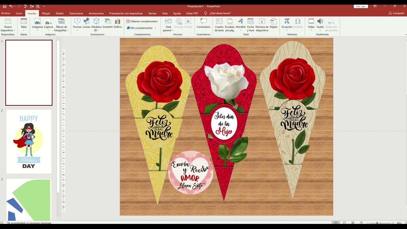Viewport: 407px width, 229px height.
Task: Switch to the Diseño tab
Action: (60, 13)
